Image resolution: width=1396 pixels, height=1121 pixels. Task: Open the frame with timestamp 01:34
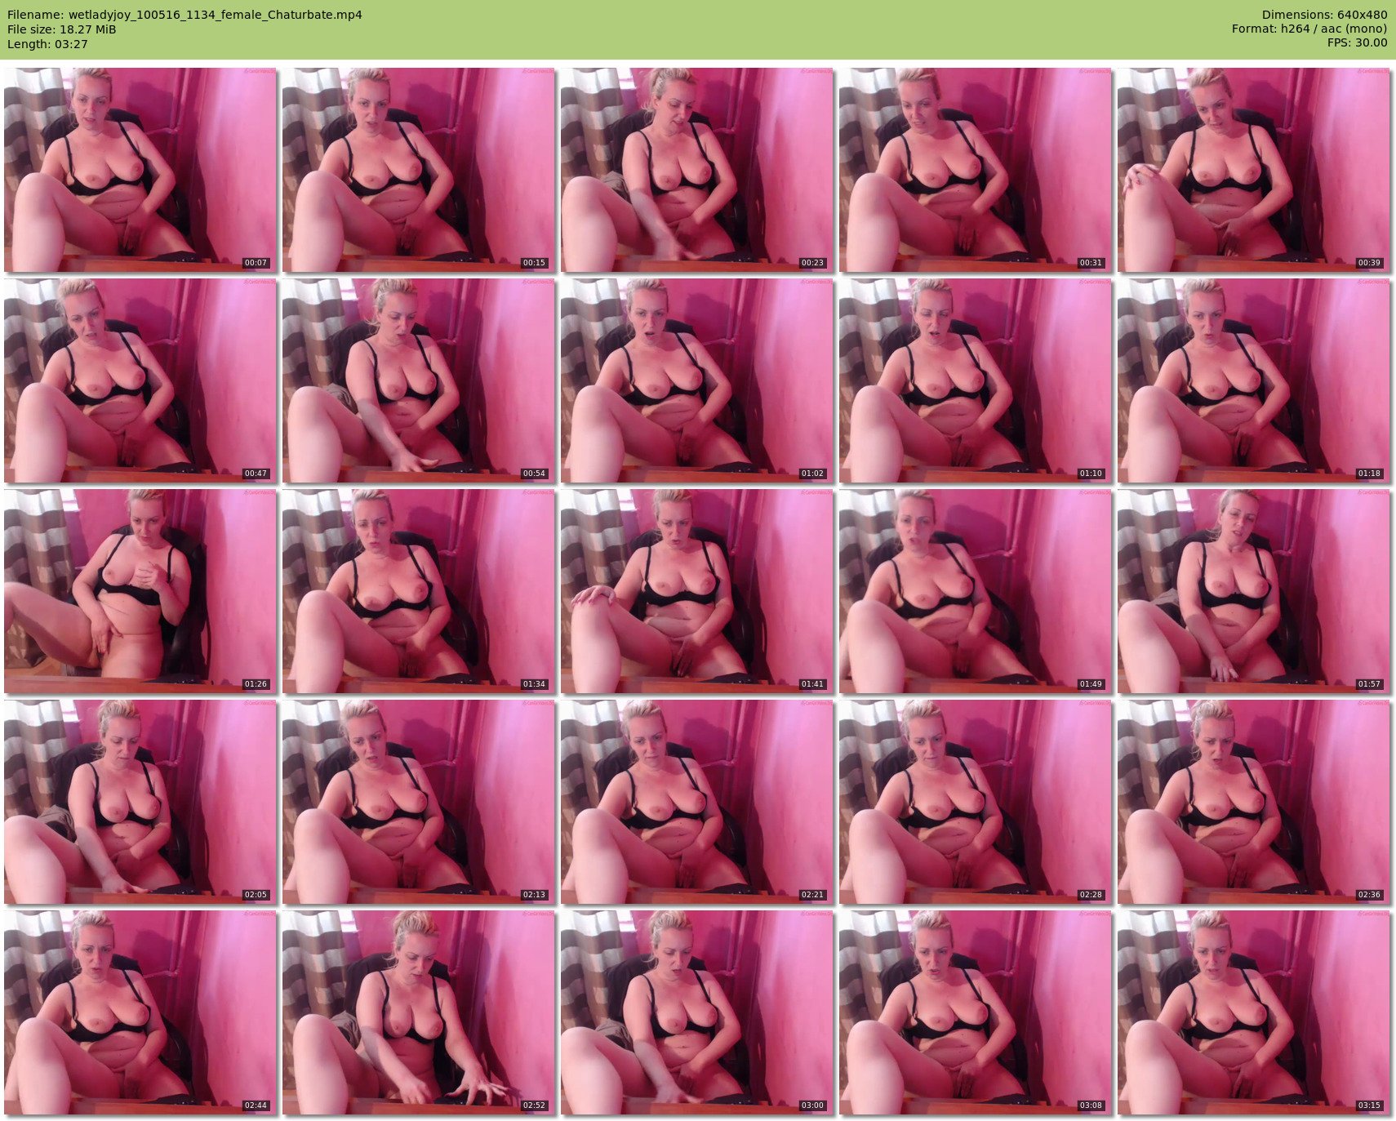click(419, 591)
